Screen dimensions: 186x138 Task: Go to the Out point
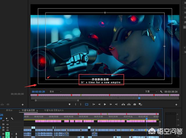(116, 104)
